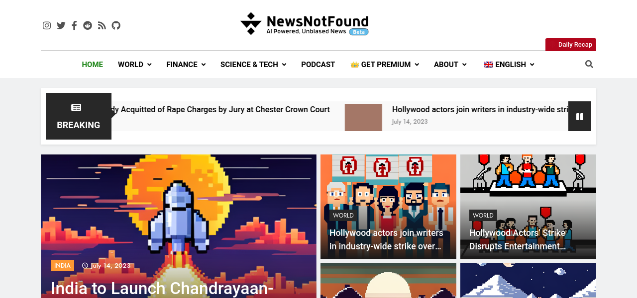Pause the breaking news ticker
637x298 pixels.
[x=580, y=116]
